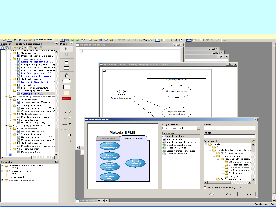276x207 pixels.
Task: Expand 'Okno aktywnego modelu' in Inspektor
Action: (3, 180)
